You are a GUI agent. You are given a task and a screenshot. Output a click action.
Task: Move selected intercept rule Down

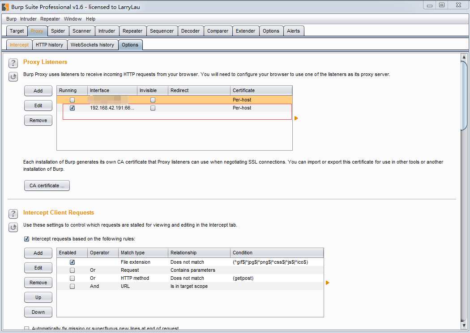[38, 312]
